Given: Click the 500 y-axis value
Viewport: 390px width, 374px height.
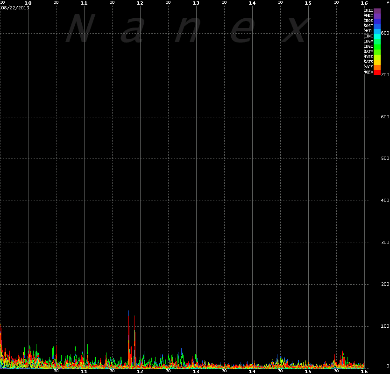Looking at the screenshot, I should (x=385, y=158).
